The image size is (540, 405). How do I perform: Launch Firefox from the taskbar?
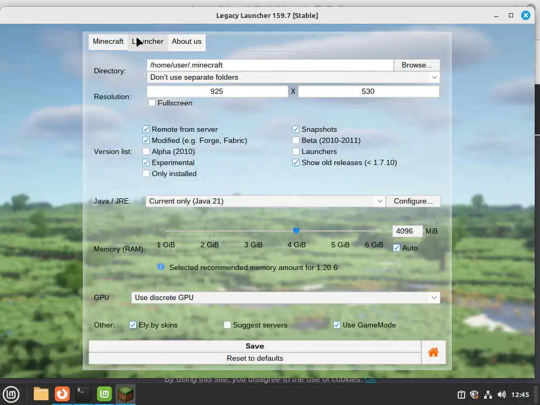[x=62, y=394]
